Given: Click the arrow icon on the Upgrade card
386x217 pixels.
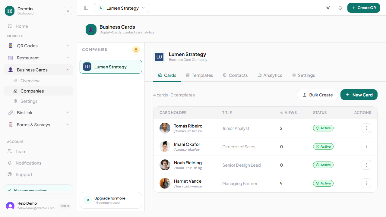Looking at the screenshot, I should point(88,200).
